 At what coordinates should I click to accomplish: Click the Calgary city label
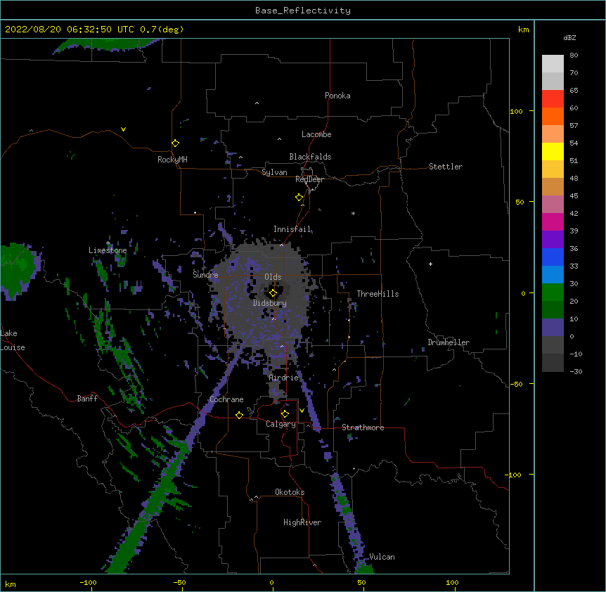tap(281, 424)
